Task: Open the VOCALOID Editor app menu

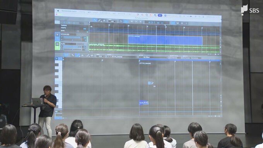Action: pyautogui.click(x=69, y=11)
